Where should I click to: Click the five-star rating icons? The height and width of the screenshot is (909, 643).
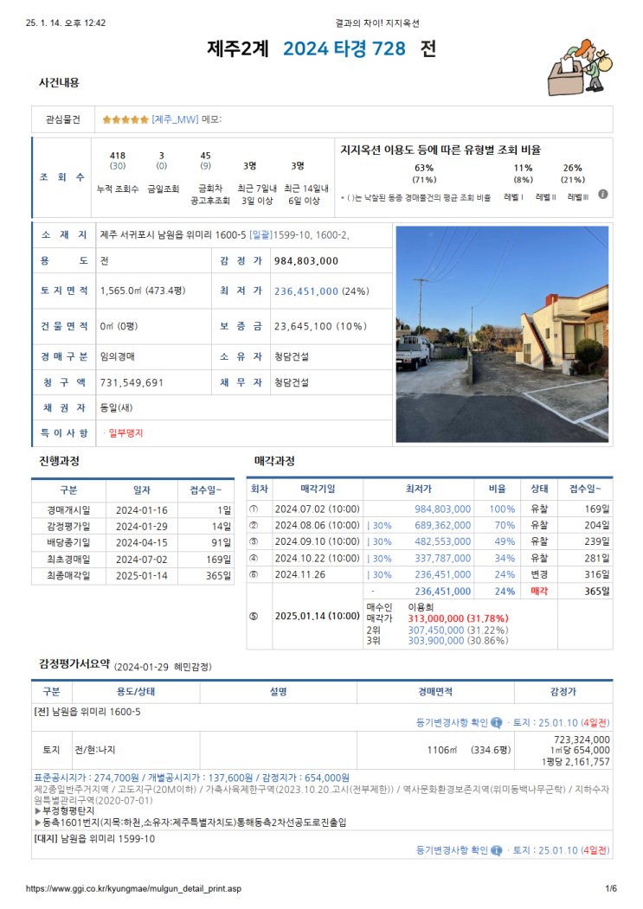pos(125,119)
